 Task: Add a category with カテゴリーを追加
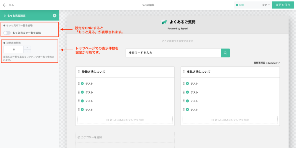[x=90, y=137]
